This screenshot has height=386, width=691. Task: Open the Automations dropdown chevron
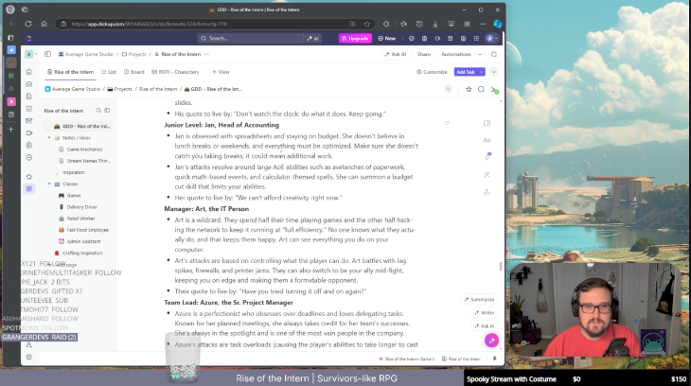point(480,54)
